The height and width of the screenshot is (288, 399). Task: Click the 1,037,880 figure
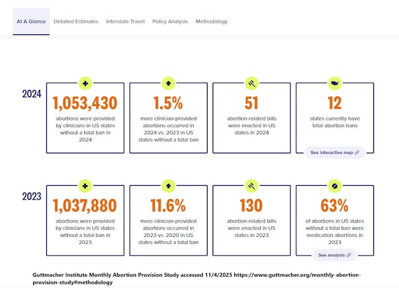pos(85,206)
